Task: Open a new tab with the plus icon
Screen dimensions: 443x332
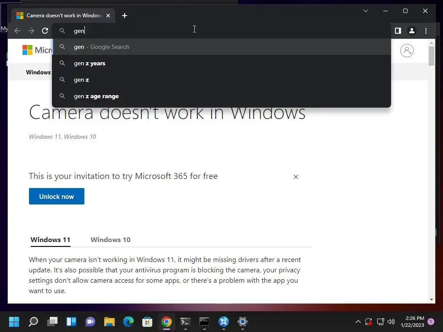Action: (125, 16)
